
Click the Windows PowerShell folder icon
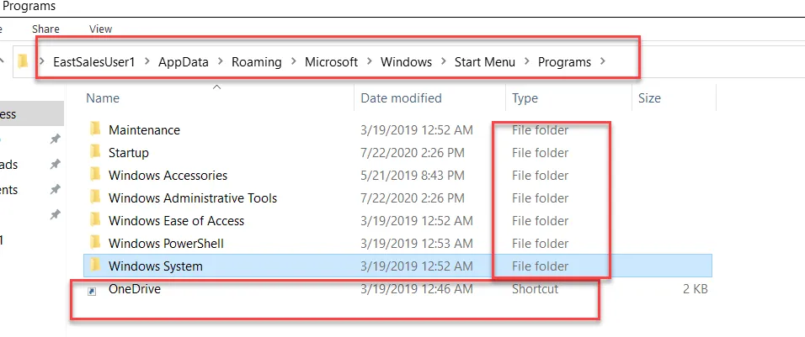[93, 244]
